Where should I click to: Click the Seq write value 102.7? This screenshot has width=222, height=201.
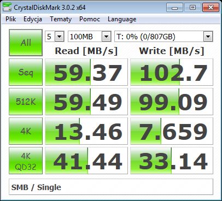pyautogui.click(x=172, y=72)
